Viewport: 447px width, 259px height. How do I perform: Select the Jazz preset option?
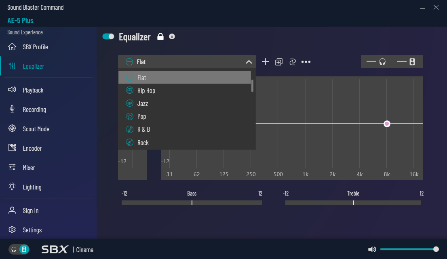click(x=142, y=103)
